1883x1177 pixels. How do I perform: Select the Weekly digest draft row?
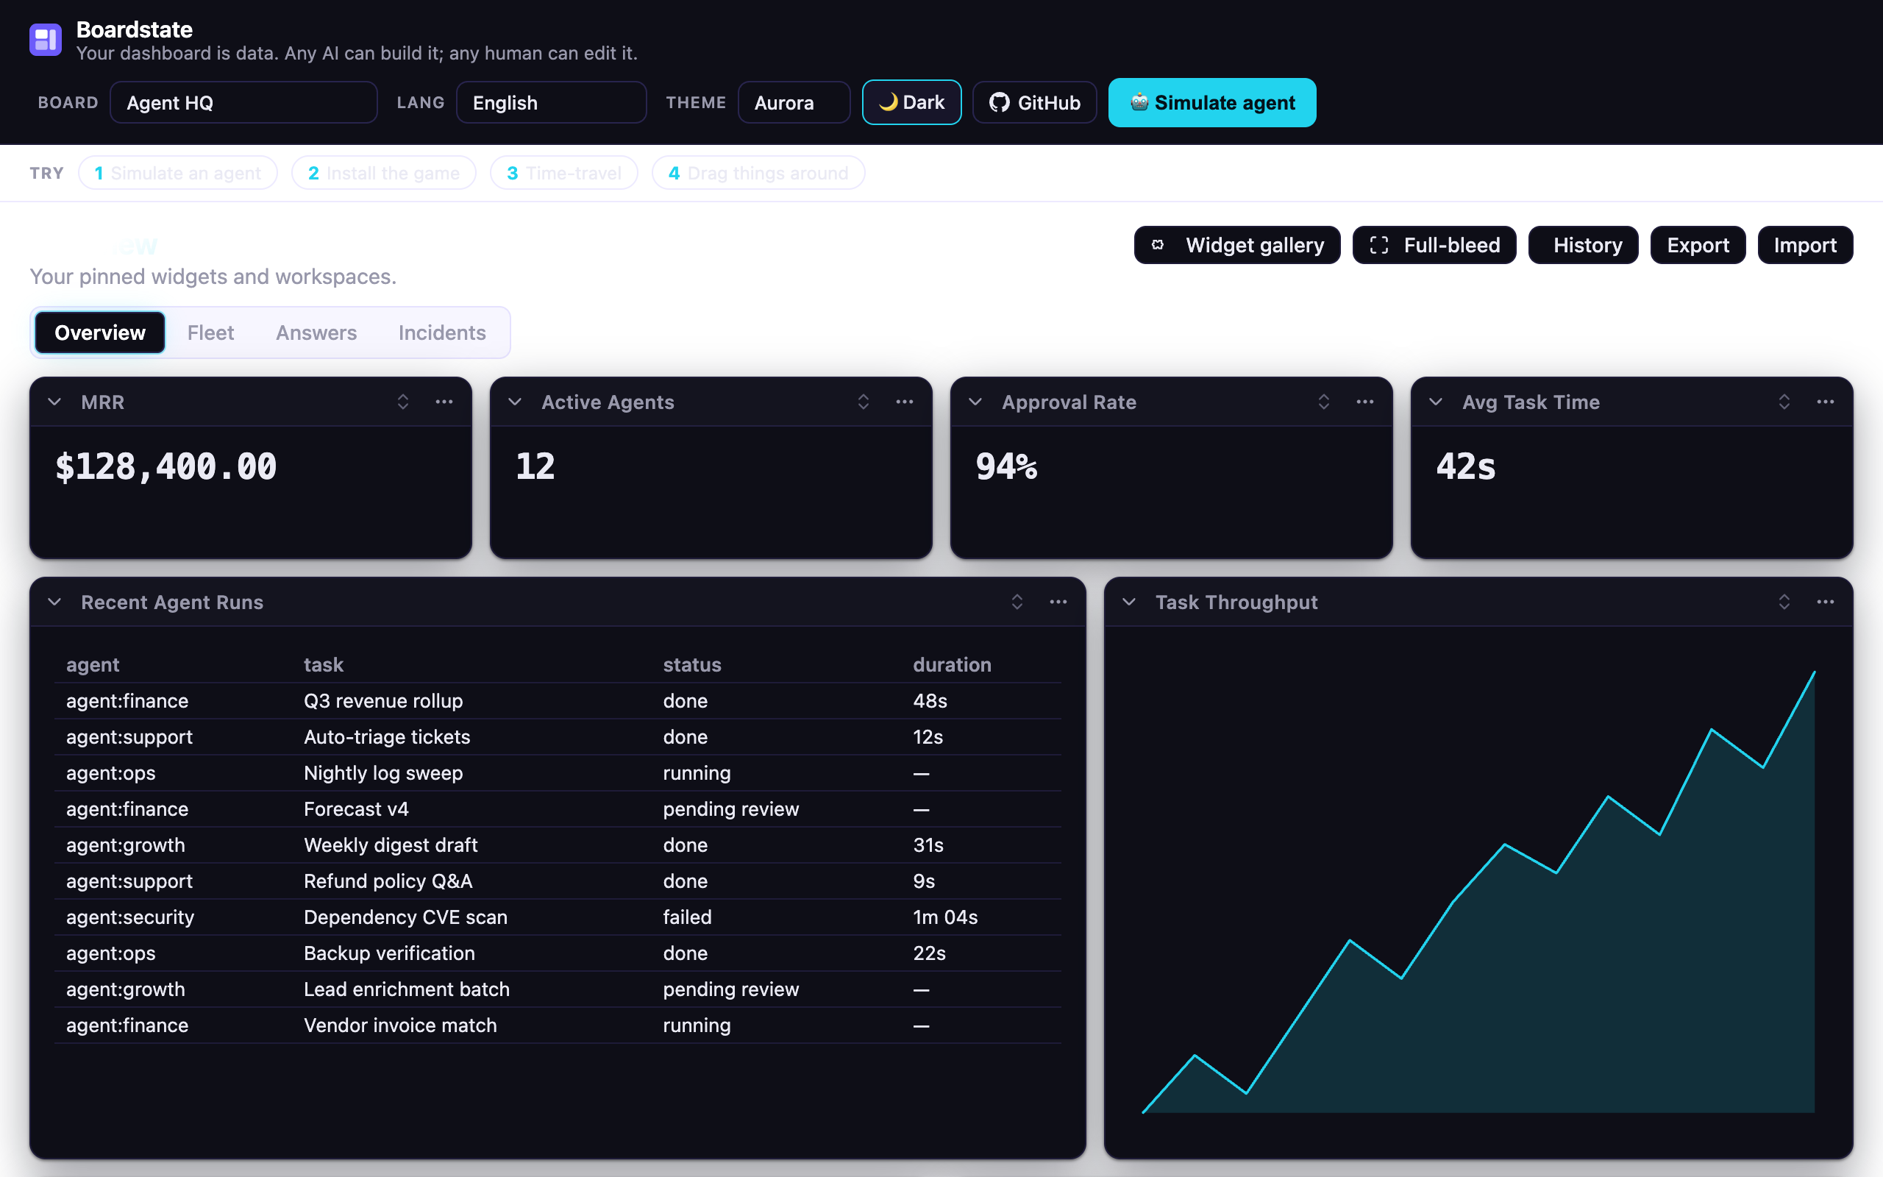[558, 844]
